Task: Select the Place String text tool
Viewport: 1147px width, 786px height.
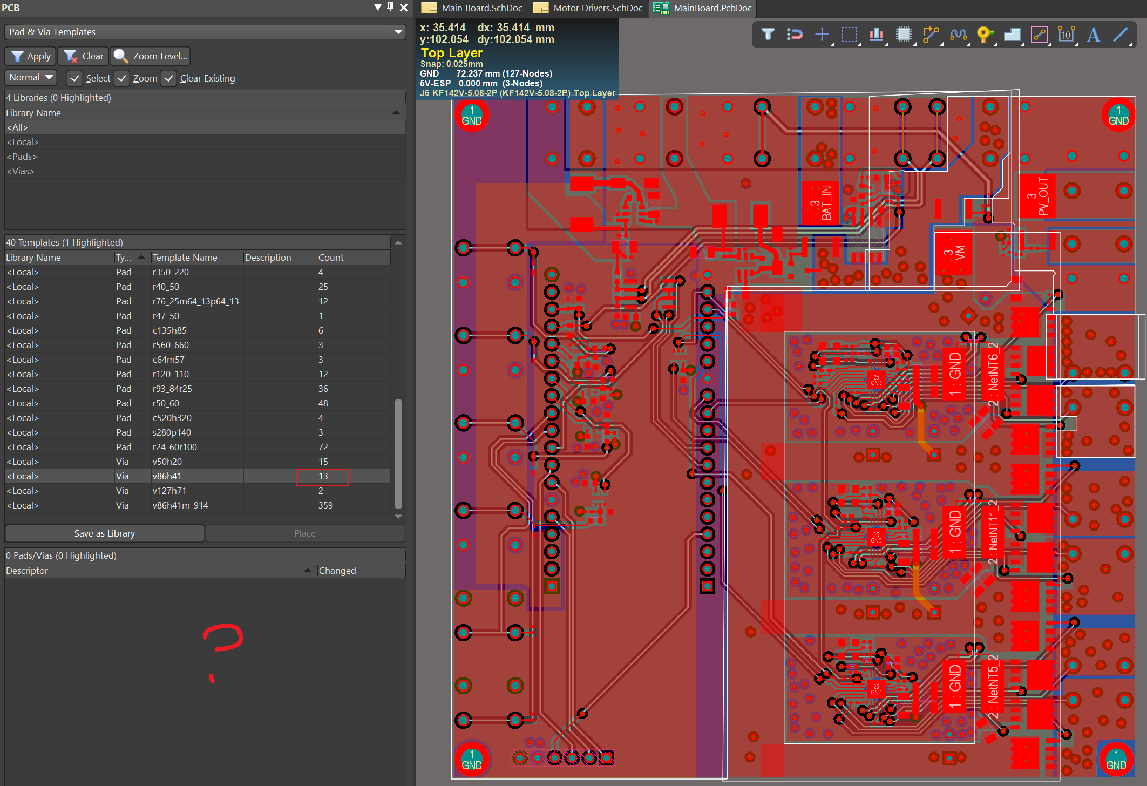Action: pyautogui.click(x=1094, y=35)
